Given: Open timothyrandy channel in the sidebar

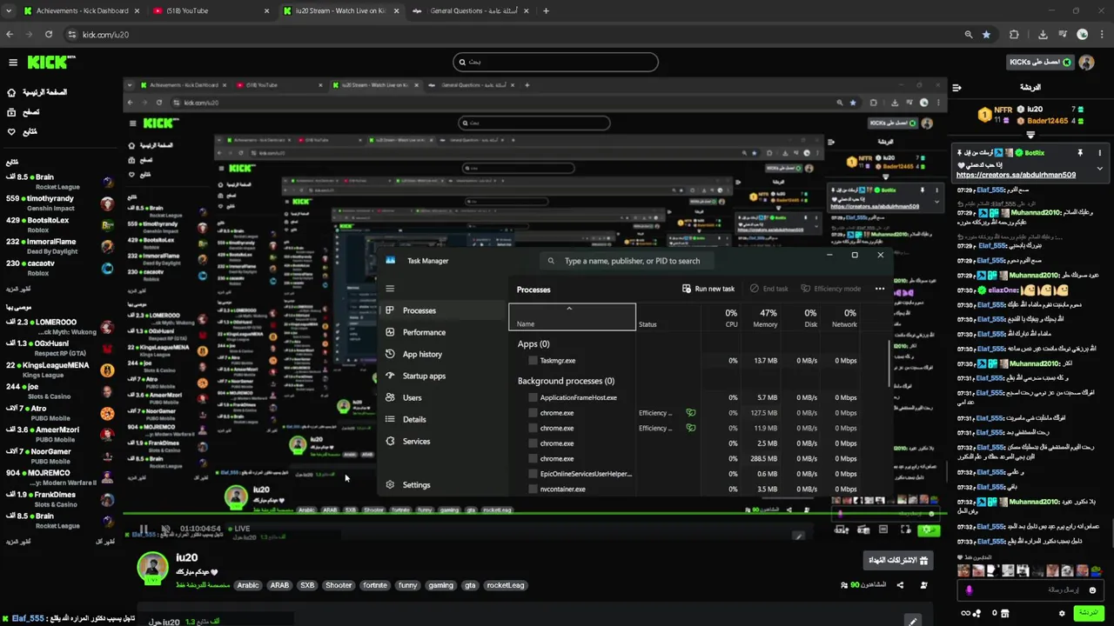Looking at the screenshot, I should pos(58,203).
